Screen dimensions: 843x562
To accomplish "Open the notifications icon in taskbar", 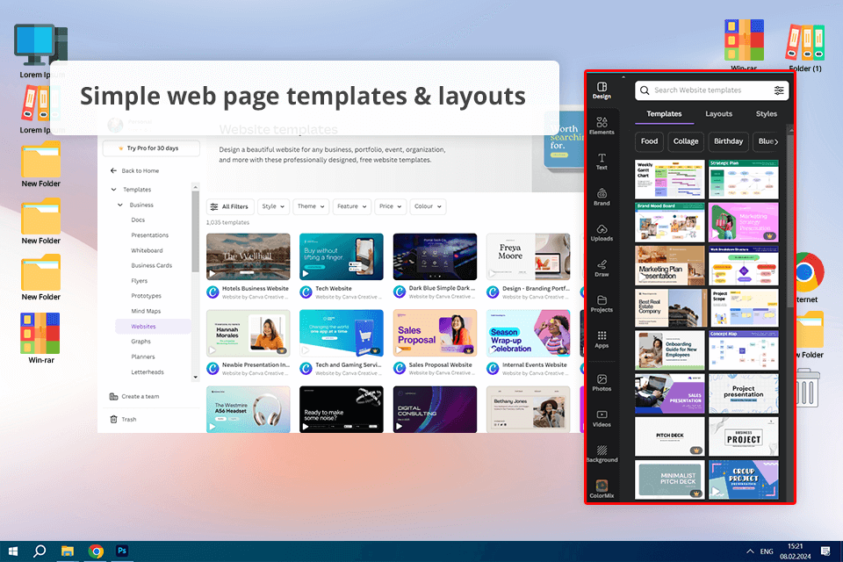I will coord(825,551).
